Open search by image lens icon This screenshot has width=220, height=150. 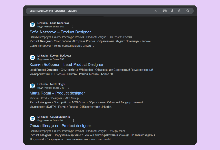180,11
